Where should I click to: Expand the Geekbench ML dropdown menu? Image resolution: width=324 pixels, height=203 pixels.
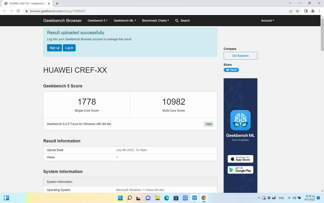[125, 21]
